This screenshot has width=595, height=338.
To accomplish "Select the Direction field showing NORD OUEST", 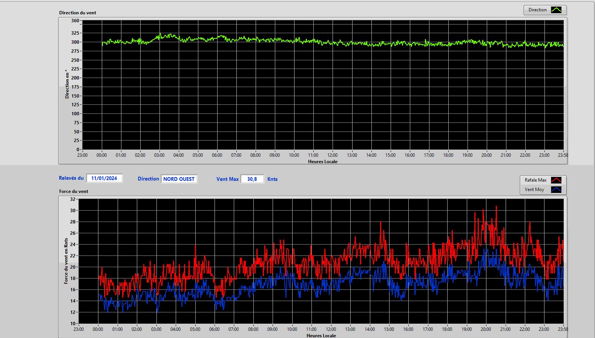I will click(x=179, y=179).
